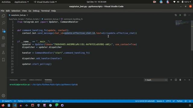
Task: Open Activities overview in top bar
Action: click(x=6, y=2)
